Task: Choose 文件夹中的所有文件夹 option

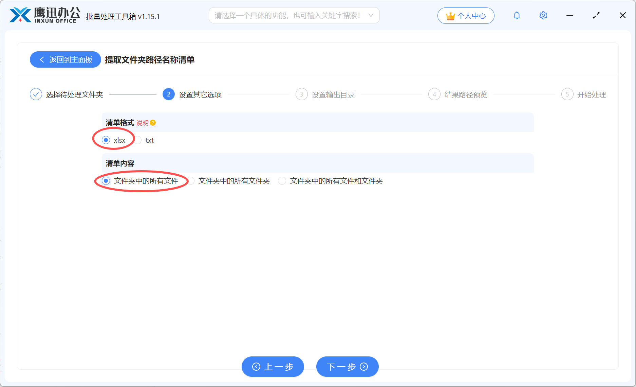Action: [x=191, y=181]
